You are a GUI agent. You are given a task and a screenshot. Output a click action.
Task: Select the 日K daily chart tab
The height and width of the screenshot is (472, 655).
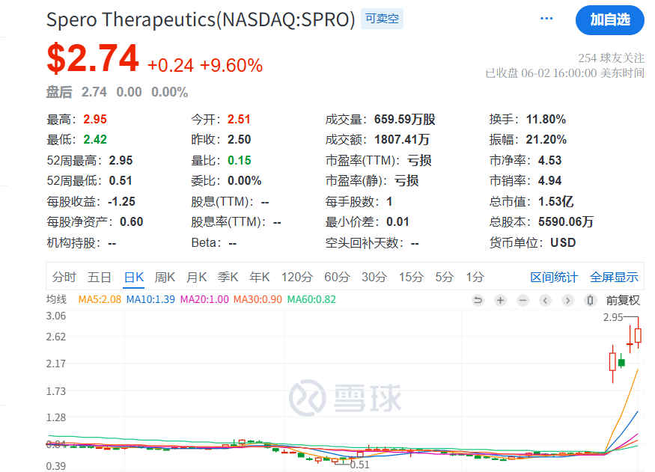click(134, 277)
